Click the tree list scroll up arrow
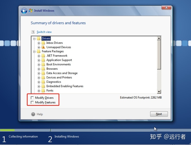This screenshot has width=191, height=145. coord(159,38)
